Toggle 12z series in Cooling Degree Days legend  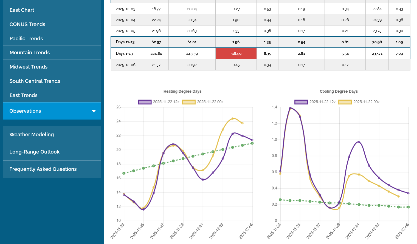(x=315, y=102)
